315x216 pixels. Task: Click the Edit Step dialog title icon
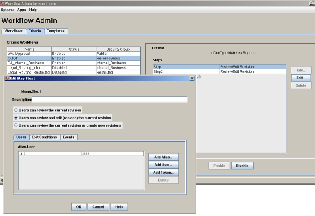click(x=7, y=79)
